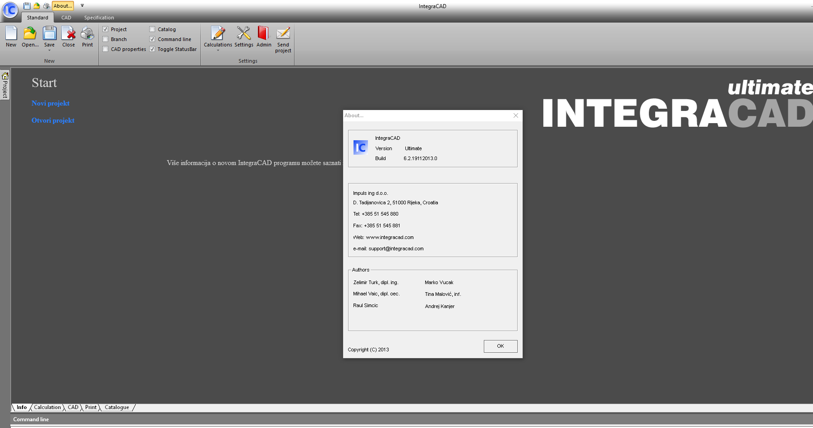The height and width of the screenshot is (428, 813).
Task: Select the Catalogue bottom tab
Action: 117,407
